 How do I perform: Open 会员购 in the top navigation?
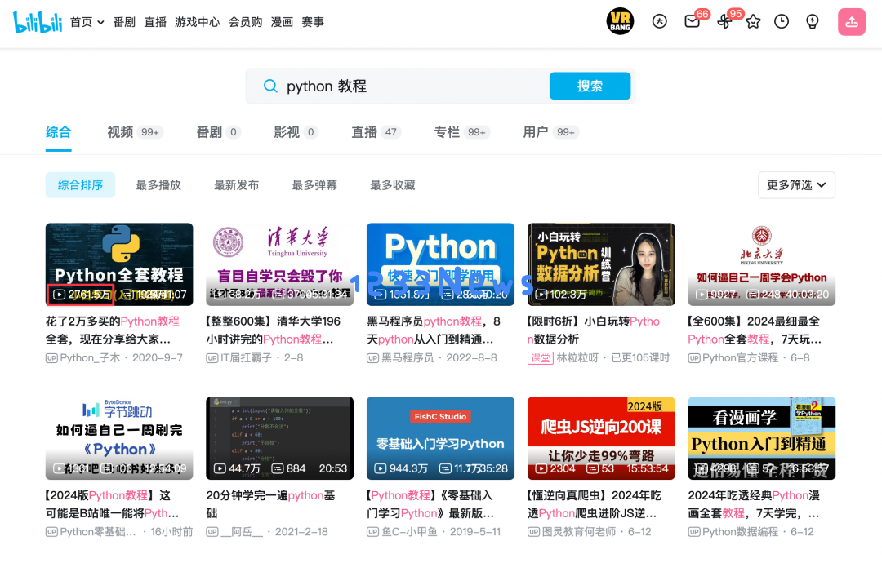[x=245, y=22]
